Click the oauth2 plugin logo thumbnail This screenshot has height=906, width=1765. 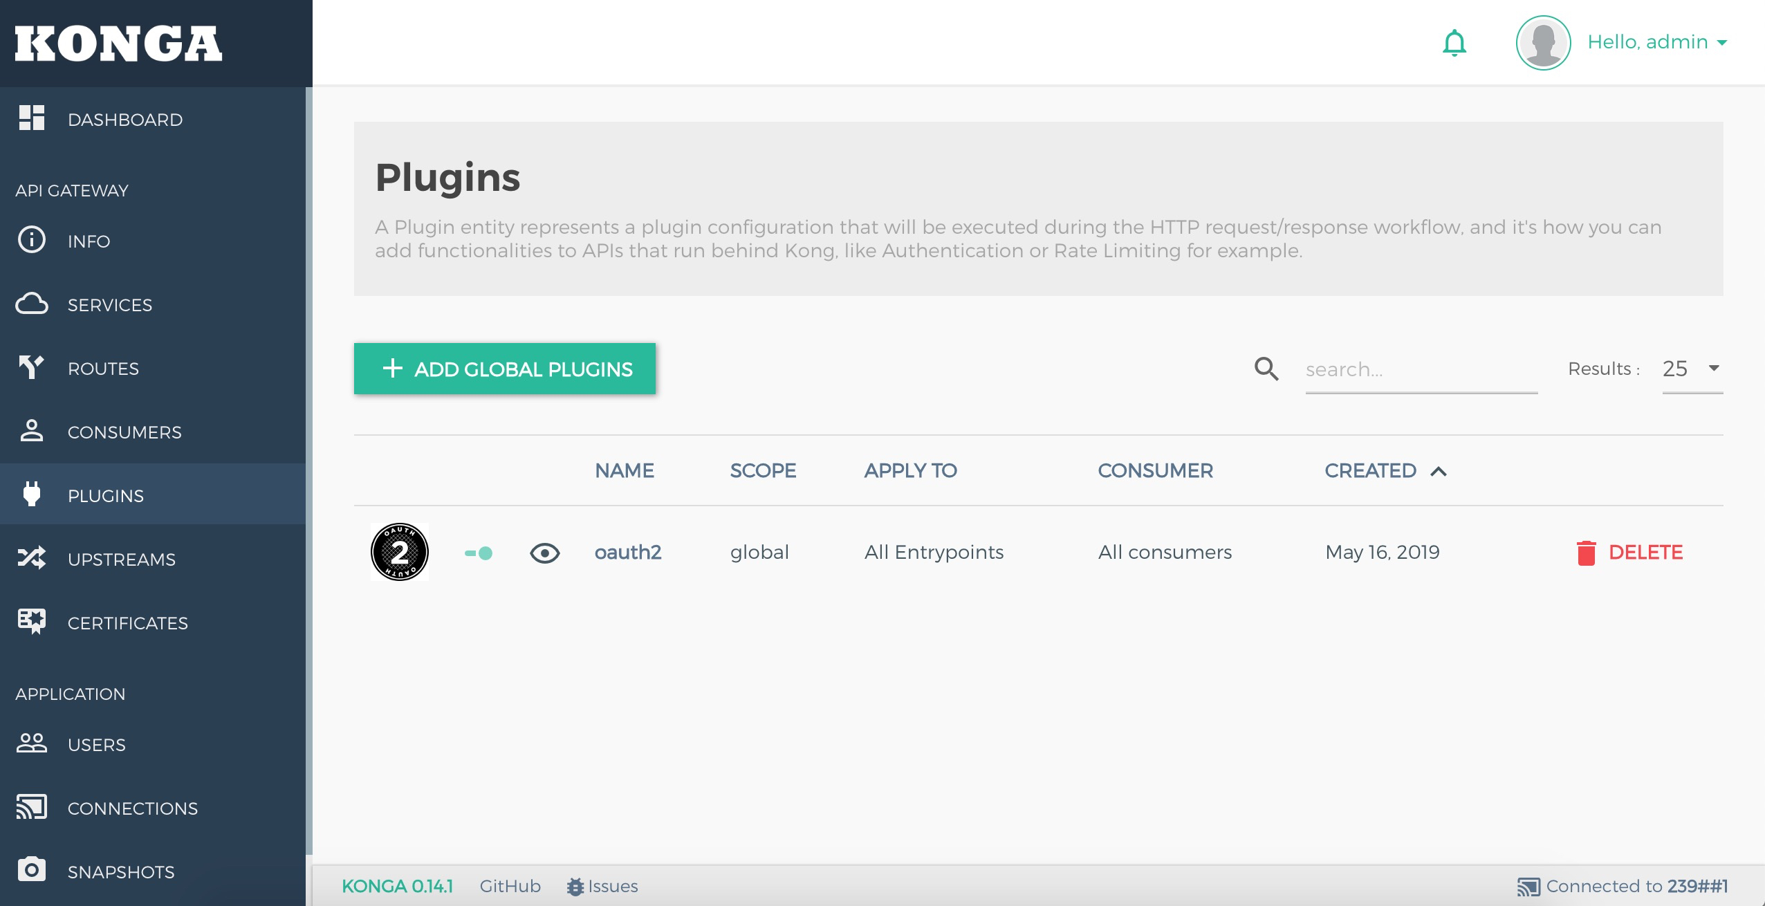tap(399, 552)
